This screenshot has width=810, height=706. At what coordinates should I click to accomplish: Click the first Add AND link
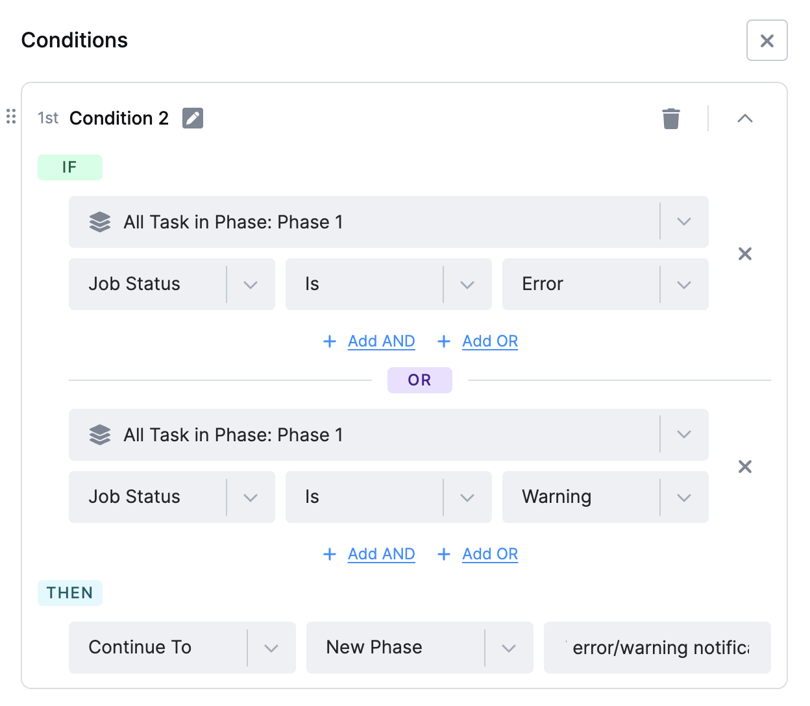(x=382, y=341)
